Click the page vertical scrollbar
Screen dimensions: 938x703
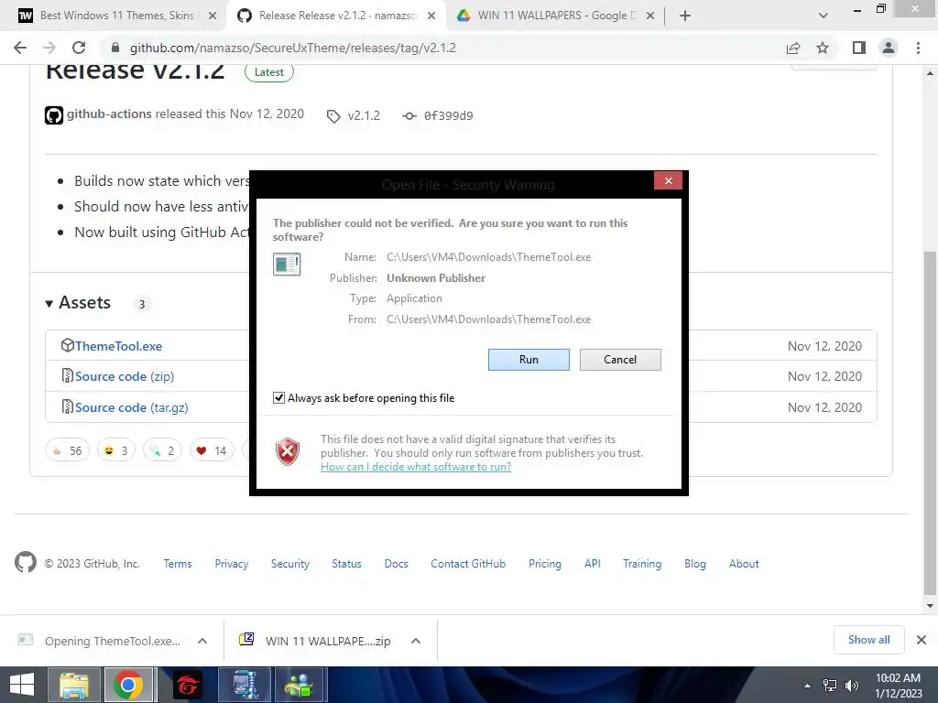(930, 423)
